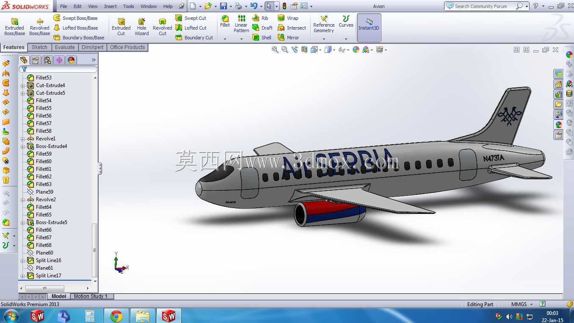Select the Rib feature tool

(x=260, y=18)
